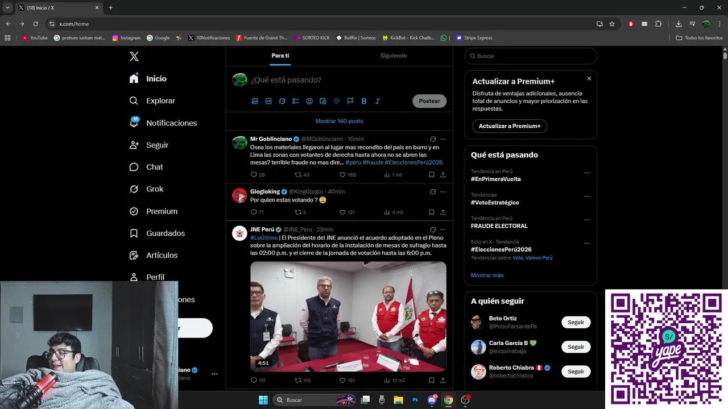Open more options on Mr Goblinciano post
The width and height of the screenshot is (728, 409).
(443, 139)
